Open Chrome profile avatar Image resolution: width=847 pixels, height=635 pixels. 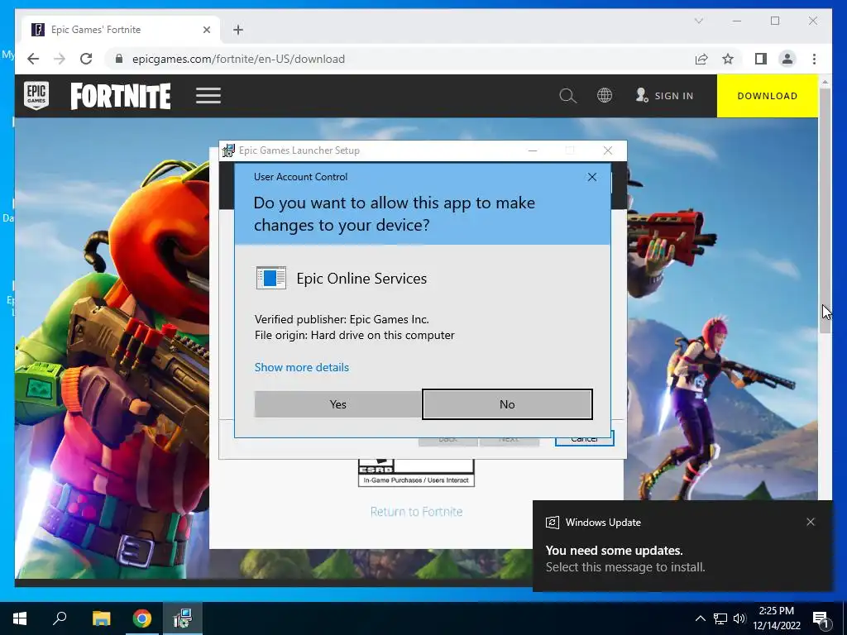point(787,59)
